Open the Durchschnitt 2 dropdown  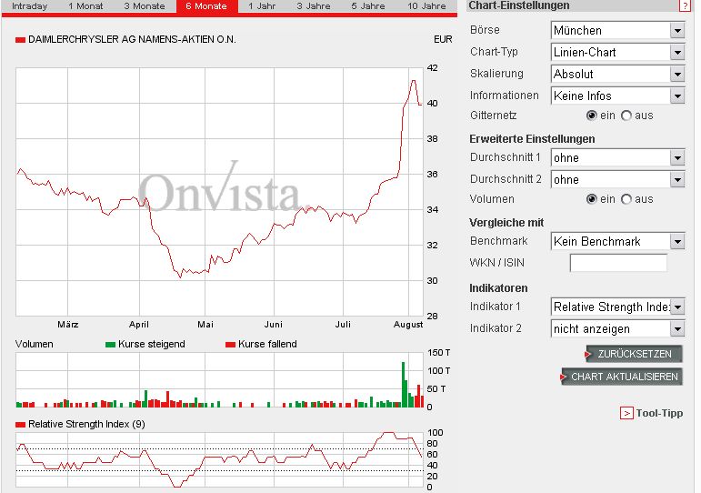pyautogui.click(x=618, y=179)
